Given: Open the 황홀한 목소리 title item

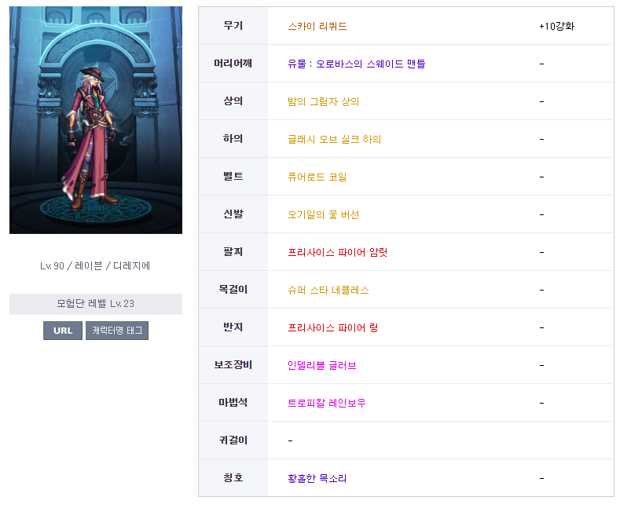Looking at the screenshot, I should click(x=317, y=478).
